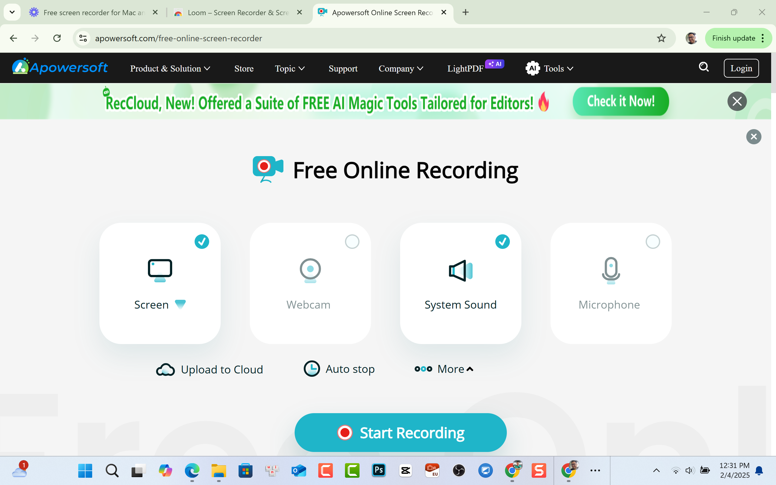
Task: Enable the Webcam checkbox
Action: pos(352,242)
